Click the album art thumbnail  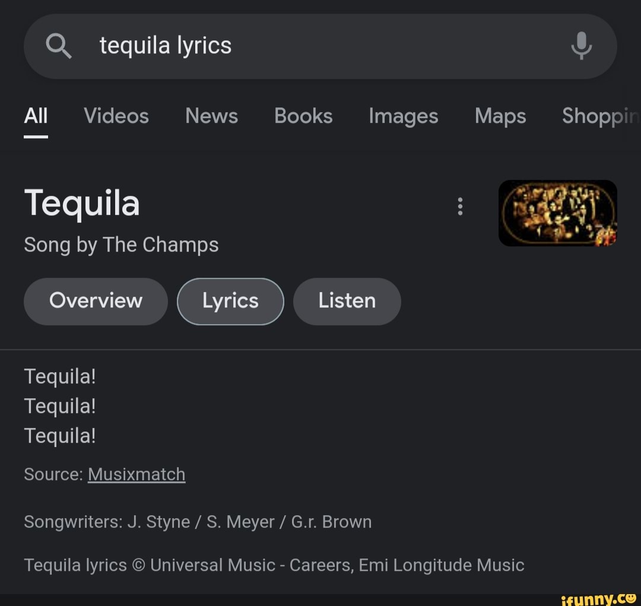pos(557,212)
